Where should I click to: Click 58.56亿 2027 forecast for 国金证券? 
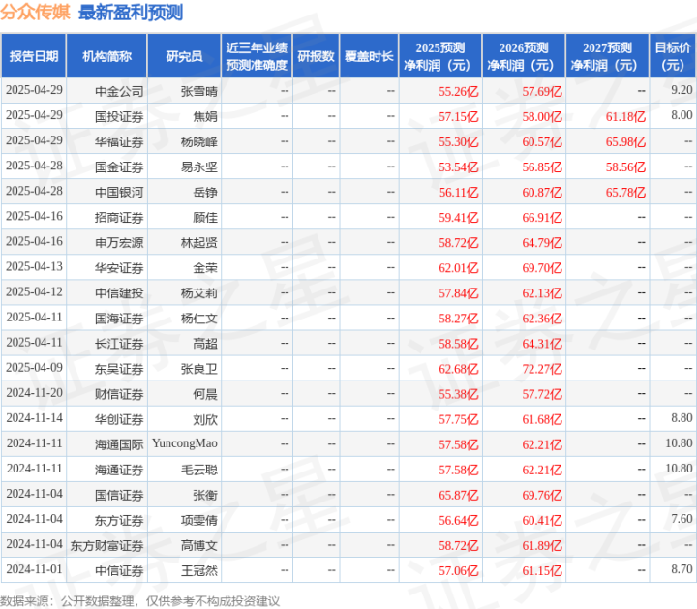(x=626, y=167)
